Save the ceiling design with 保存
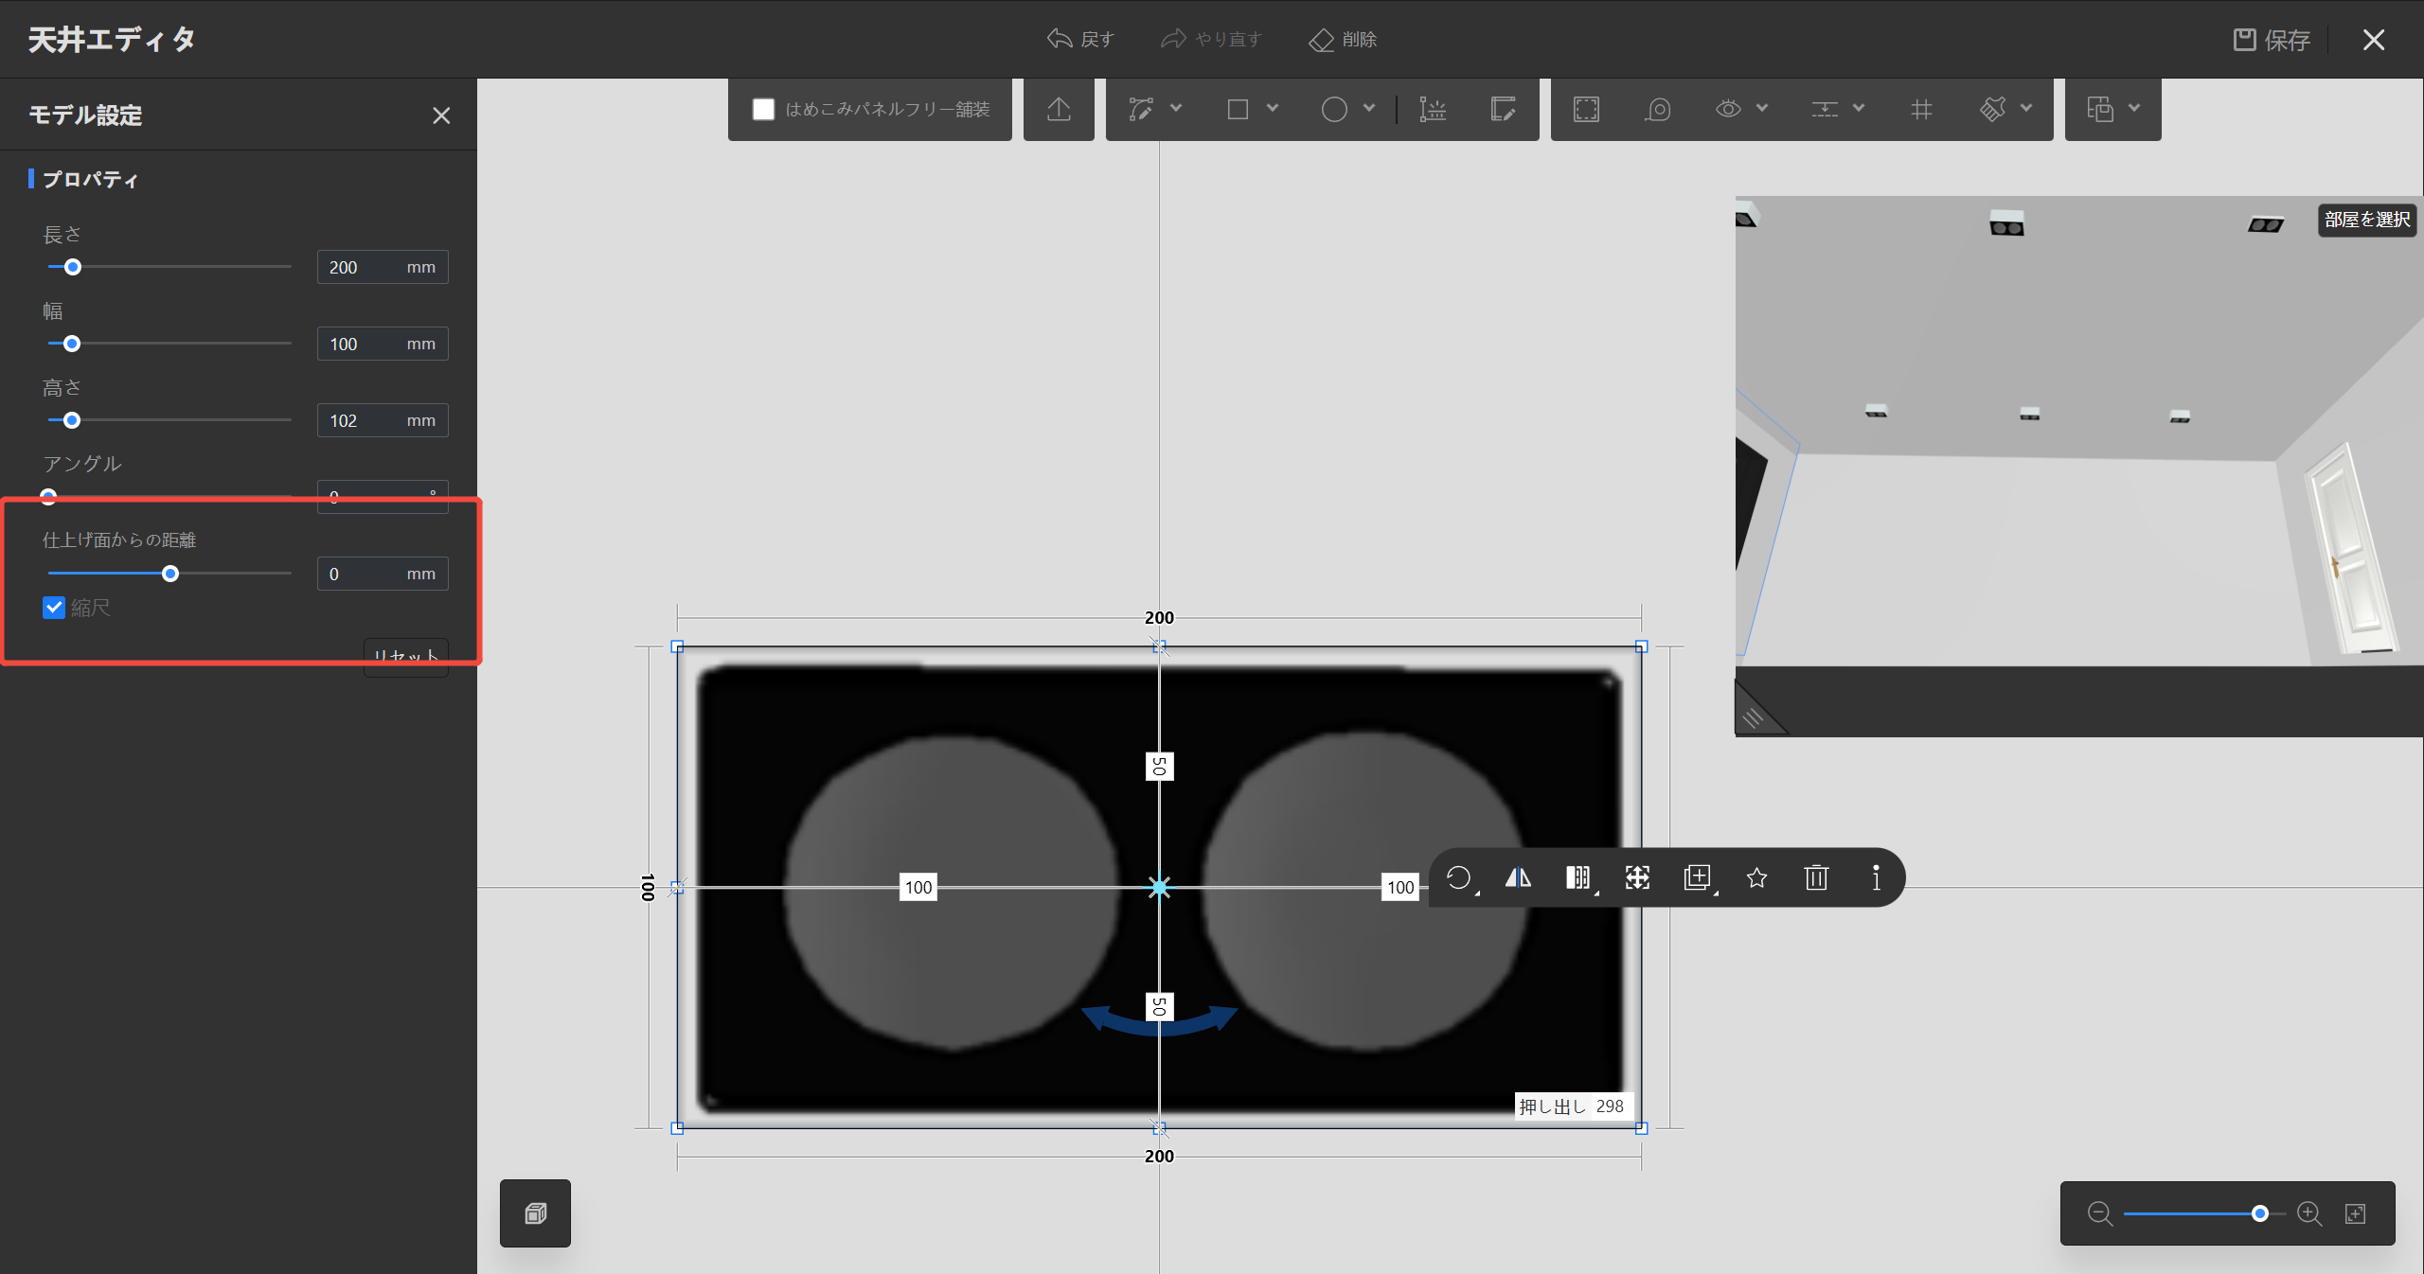The width and height of the screenshot is (2424, 1274). click(x=2272, y=40)
